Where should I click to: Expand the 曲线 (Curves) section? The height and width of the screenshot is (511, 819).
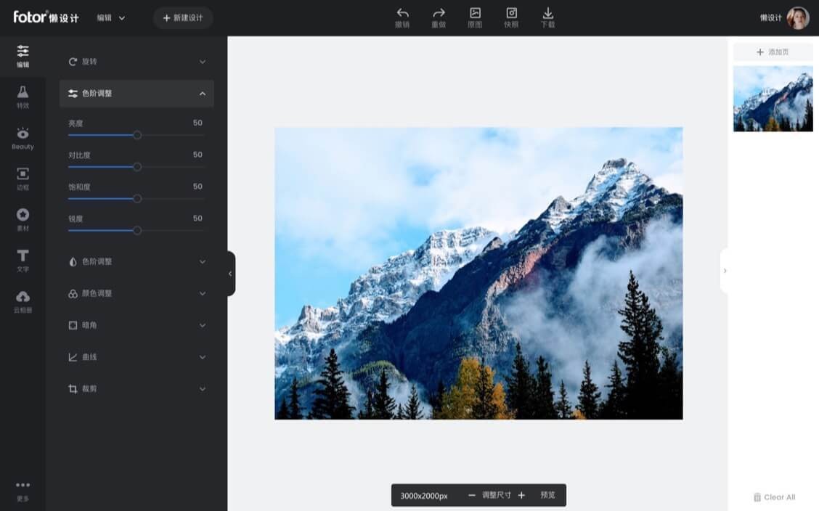136,357
